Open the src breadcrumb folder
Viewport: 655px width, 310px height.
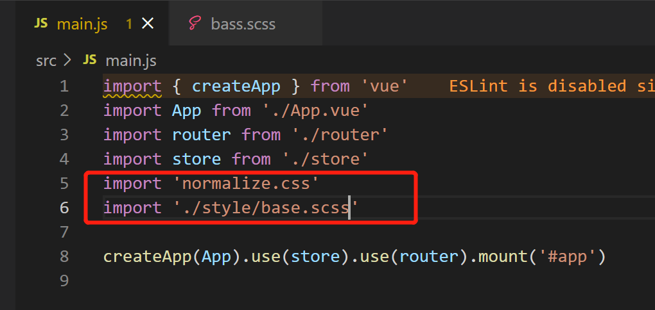[46, 61]
